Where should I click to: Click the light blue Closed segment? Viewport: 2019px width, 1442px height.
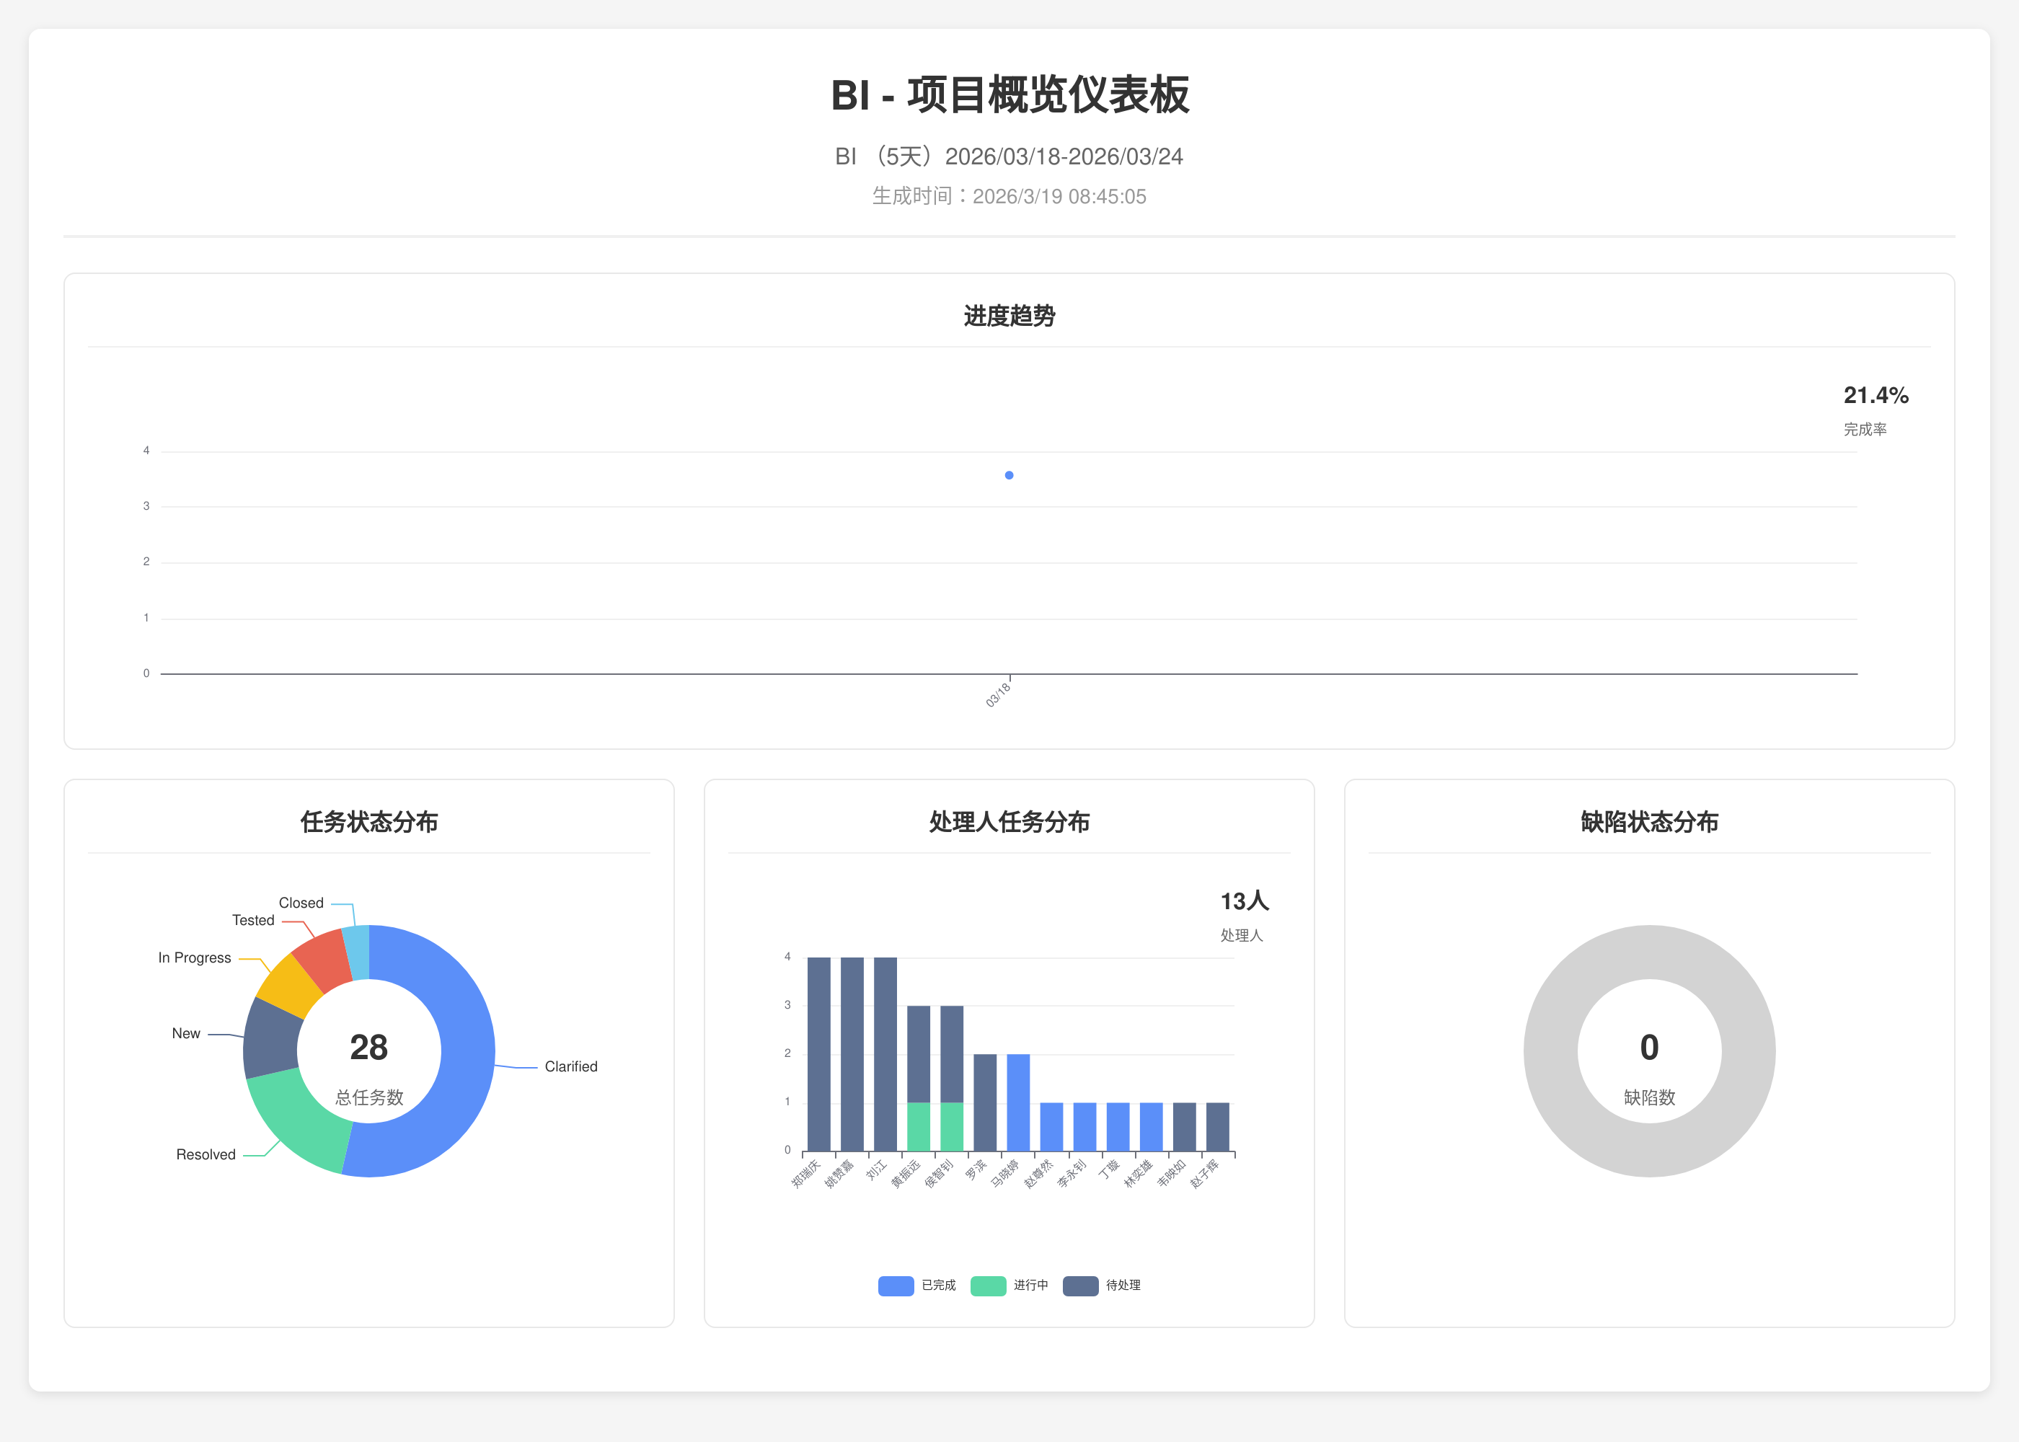tap(357, 952)
